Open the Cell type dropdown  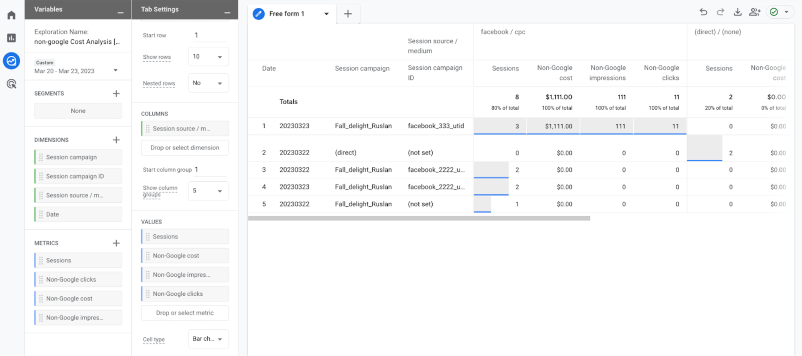click(208, 339)
